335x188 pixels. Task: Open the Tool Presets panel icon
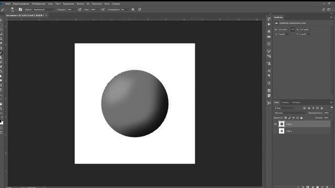pyautogui.click(x=269, y=103)
